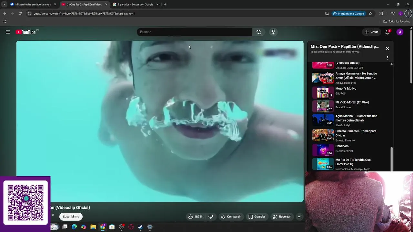Play Ernesto Pimentel - Tomar para Olvidar
The width and height of the screenshot is (413, 232).
[350, 135]
